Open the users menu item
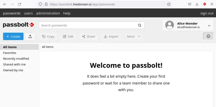This screenshot has width=216, height=107. [x=28, y=13]
